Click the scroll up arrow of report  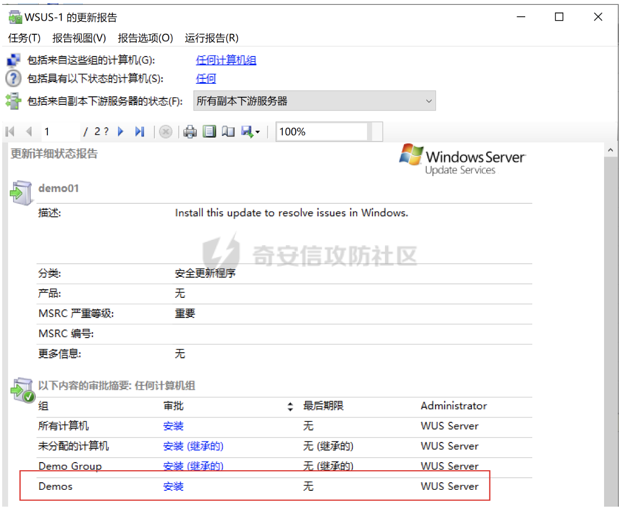point(610,150)
